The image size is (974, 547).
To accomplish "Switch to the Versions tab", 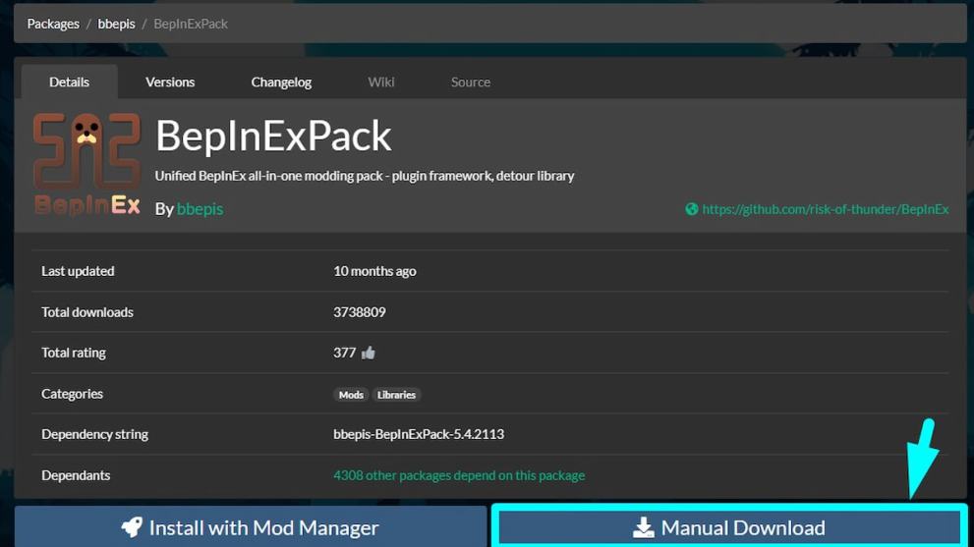I will (170, 82).
